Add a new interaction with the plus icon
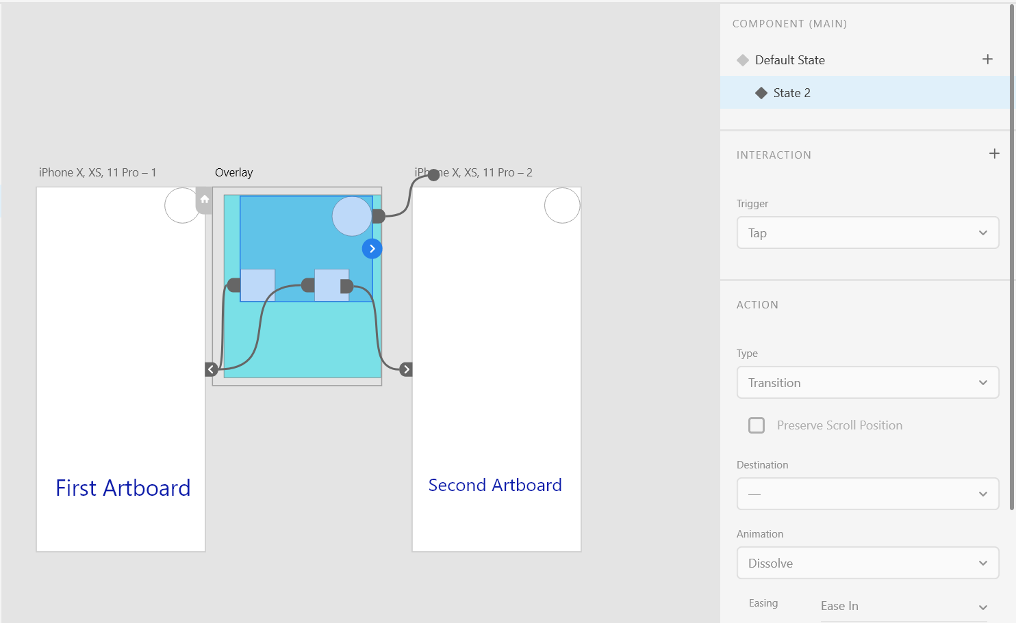The width and height of the screenshot is (1016, 623). [994, 154]
